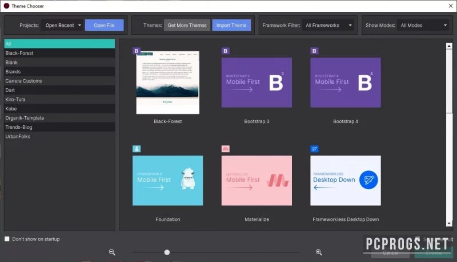This screenshot has height=262, width=457.
Task: Click the zoom in magnifier icon
Action: (319, 252)
